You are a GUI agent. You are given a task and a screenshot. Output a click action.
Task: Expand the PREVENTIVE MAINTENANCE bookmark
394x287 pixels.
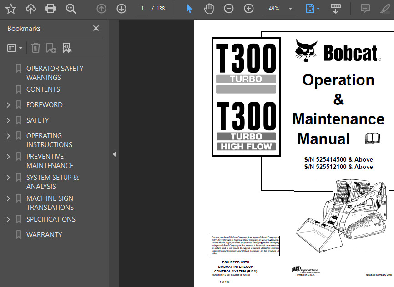coord(8,157)
